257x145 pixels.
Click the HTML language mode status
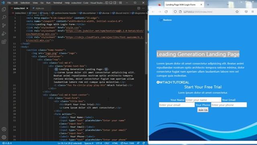[115, 143]
